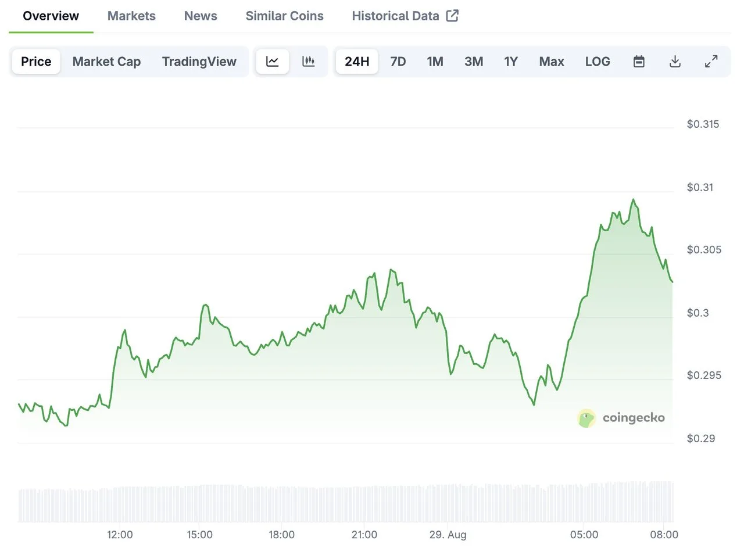Click the external link icon beside Historical Data
This screenshot has width=744, height=555.
(452, 16)
